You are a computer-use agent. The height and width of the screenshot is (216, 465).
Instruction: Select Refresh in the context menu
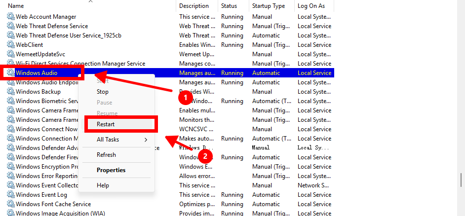[106, 155]
